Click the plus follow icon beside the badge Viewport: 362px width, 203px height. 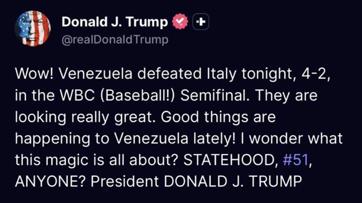tap(201, 22)
